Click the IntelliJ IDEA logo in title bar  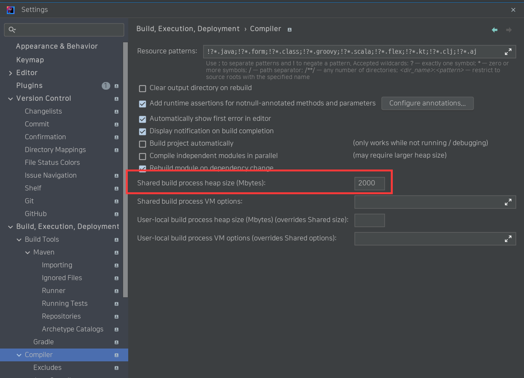tap(11, 9)
